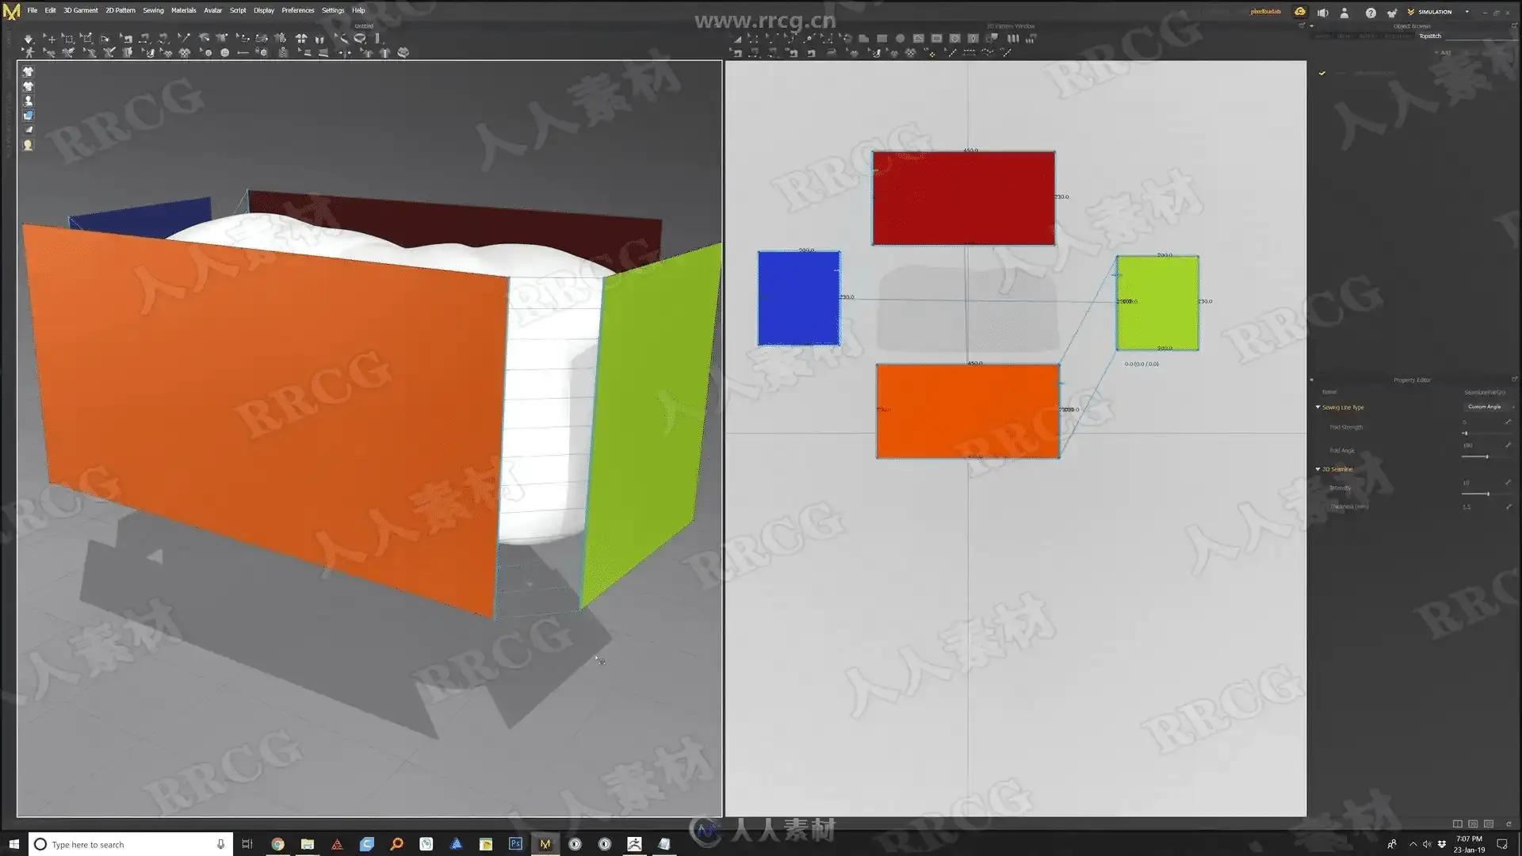Collapse the Sewing Line Type section
The image size is (1522, 856).
[1318, 407]
